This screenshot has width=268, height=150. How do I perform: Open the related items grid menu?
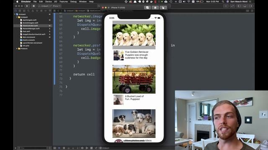click(x=54, y=11)
